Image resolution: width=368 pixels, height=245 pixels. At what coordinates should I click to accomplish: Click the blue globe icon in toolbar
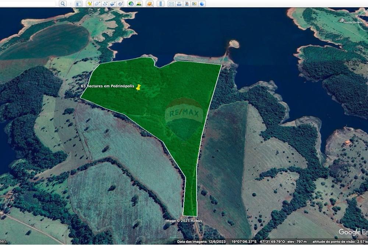click(202, 4)
